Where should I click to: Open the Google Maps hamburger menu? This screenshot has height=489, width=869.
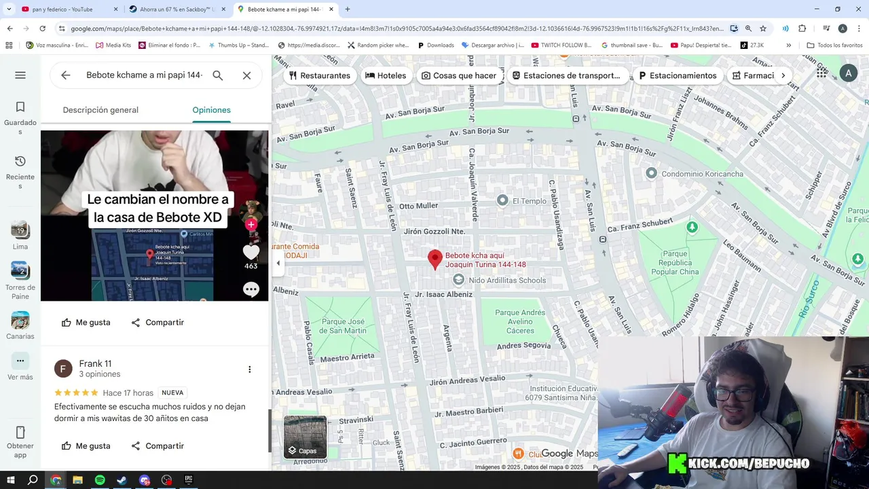click(x=20, y=75)
